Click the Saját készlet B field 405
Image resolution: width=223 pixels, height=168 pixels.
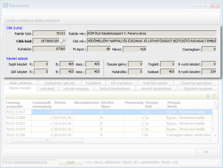tap(67, 64)
